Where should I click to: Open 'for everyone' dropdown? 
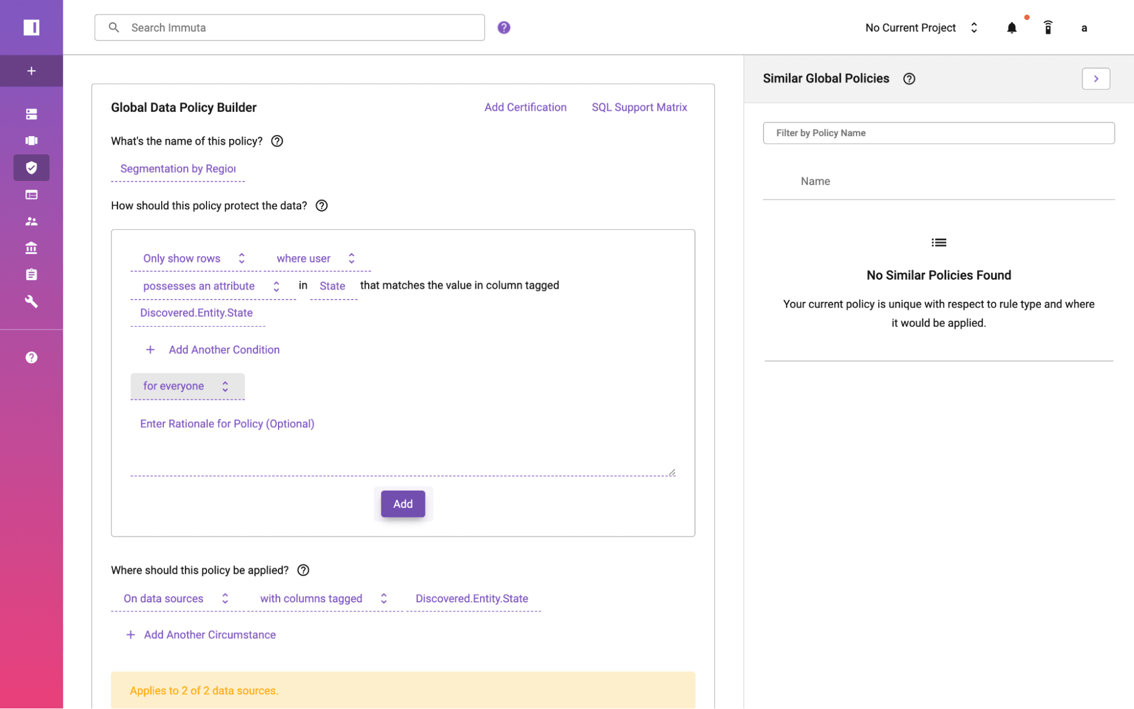187,386
